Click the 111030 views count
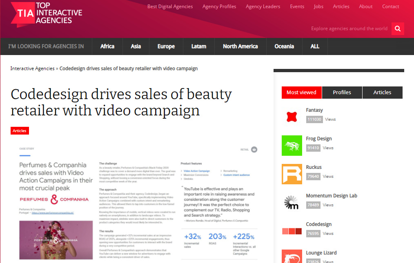Viewport: 414px width, 263px height. coord(314,119)
